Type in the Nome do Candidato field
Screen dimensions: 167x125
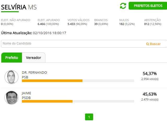click(73, 44)
